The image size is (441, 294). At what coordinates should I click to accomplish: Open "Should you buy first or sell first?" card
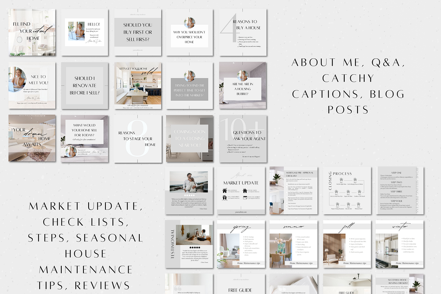pos(137,32)
